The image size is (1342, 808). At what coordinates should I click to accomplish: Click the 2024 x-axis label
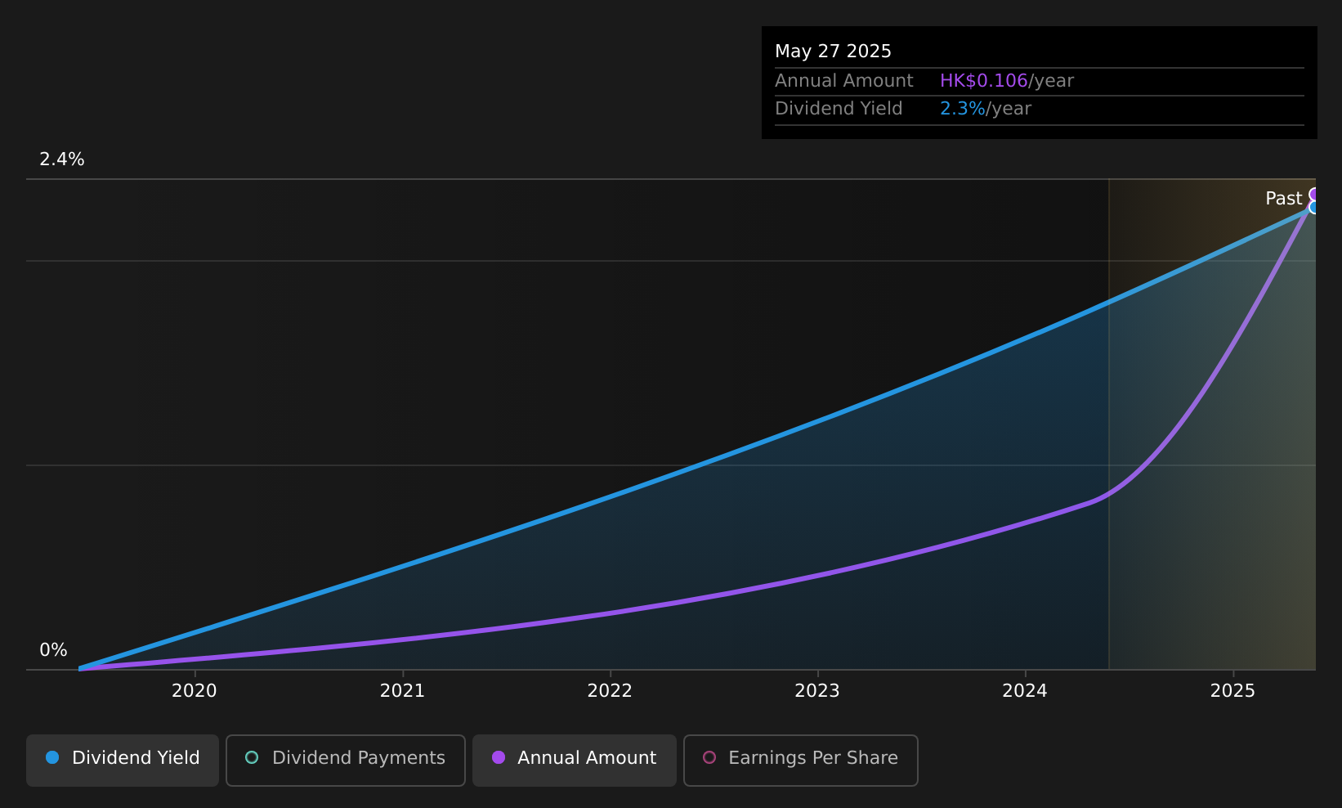coord(1025,691)
